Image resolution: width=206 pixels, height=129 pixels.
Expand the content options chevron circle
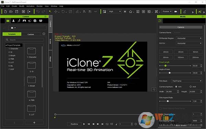pos(44,34)
